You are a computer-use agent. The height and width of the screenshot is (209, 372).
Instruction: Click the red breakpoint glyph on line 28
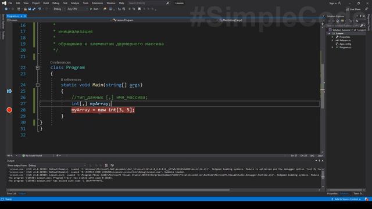pos(9,110)
